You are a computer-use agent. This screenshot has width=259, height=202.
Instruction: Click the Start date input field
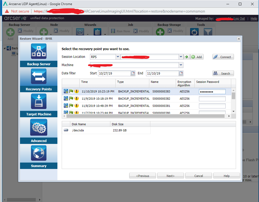115,73
